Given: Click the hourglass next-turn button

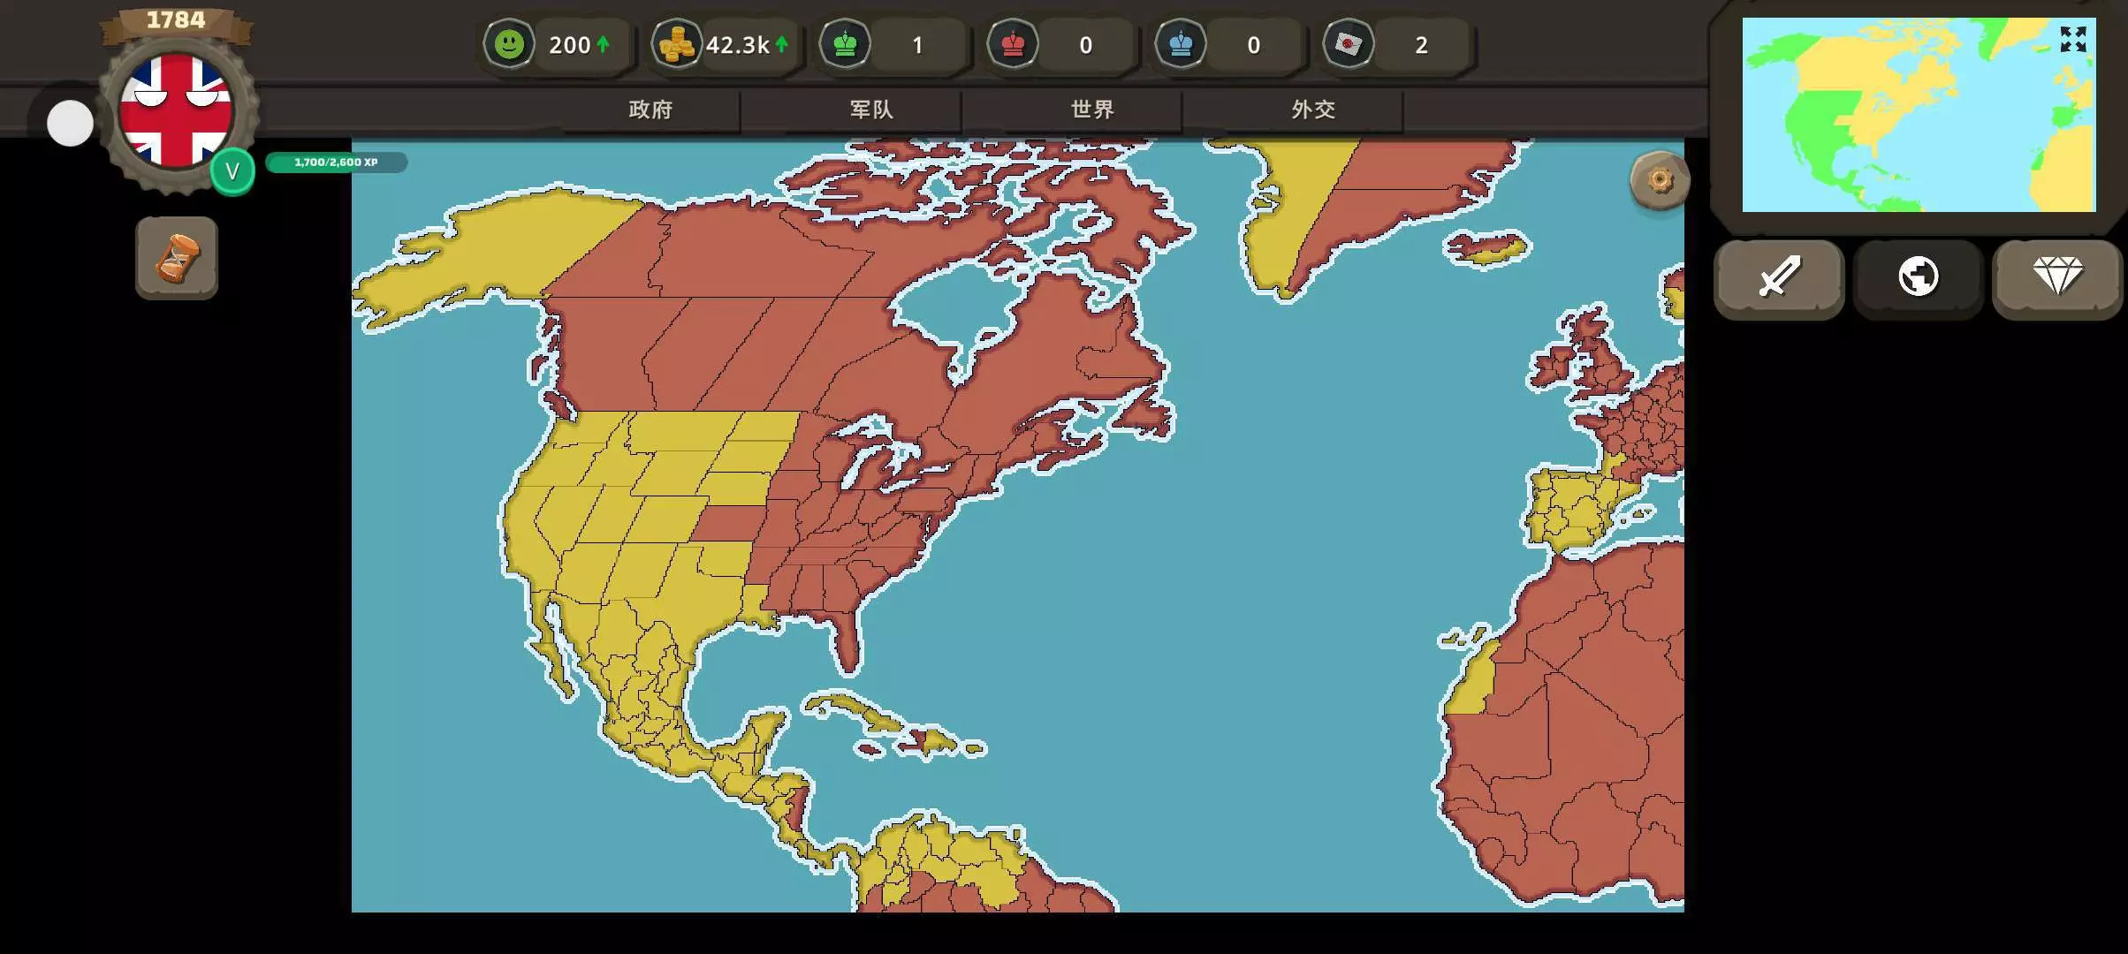Looking at the screenshot, I should click(177, 258).
